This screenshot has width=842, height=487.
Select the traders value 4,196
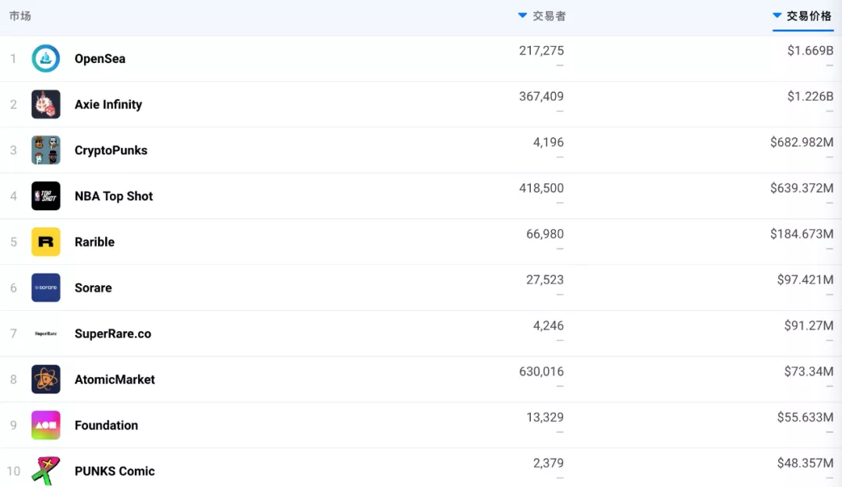click(x=548, y=143)
